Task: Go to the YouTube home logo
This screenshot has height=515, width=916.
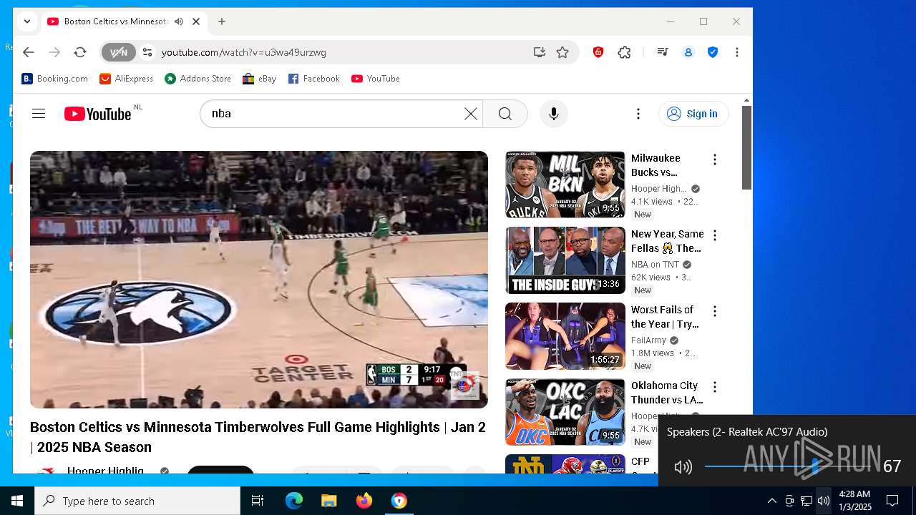Action: tap(98, 114)
